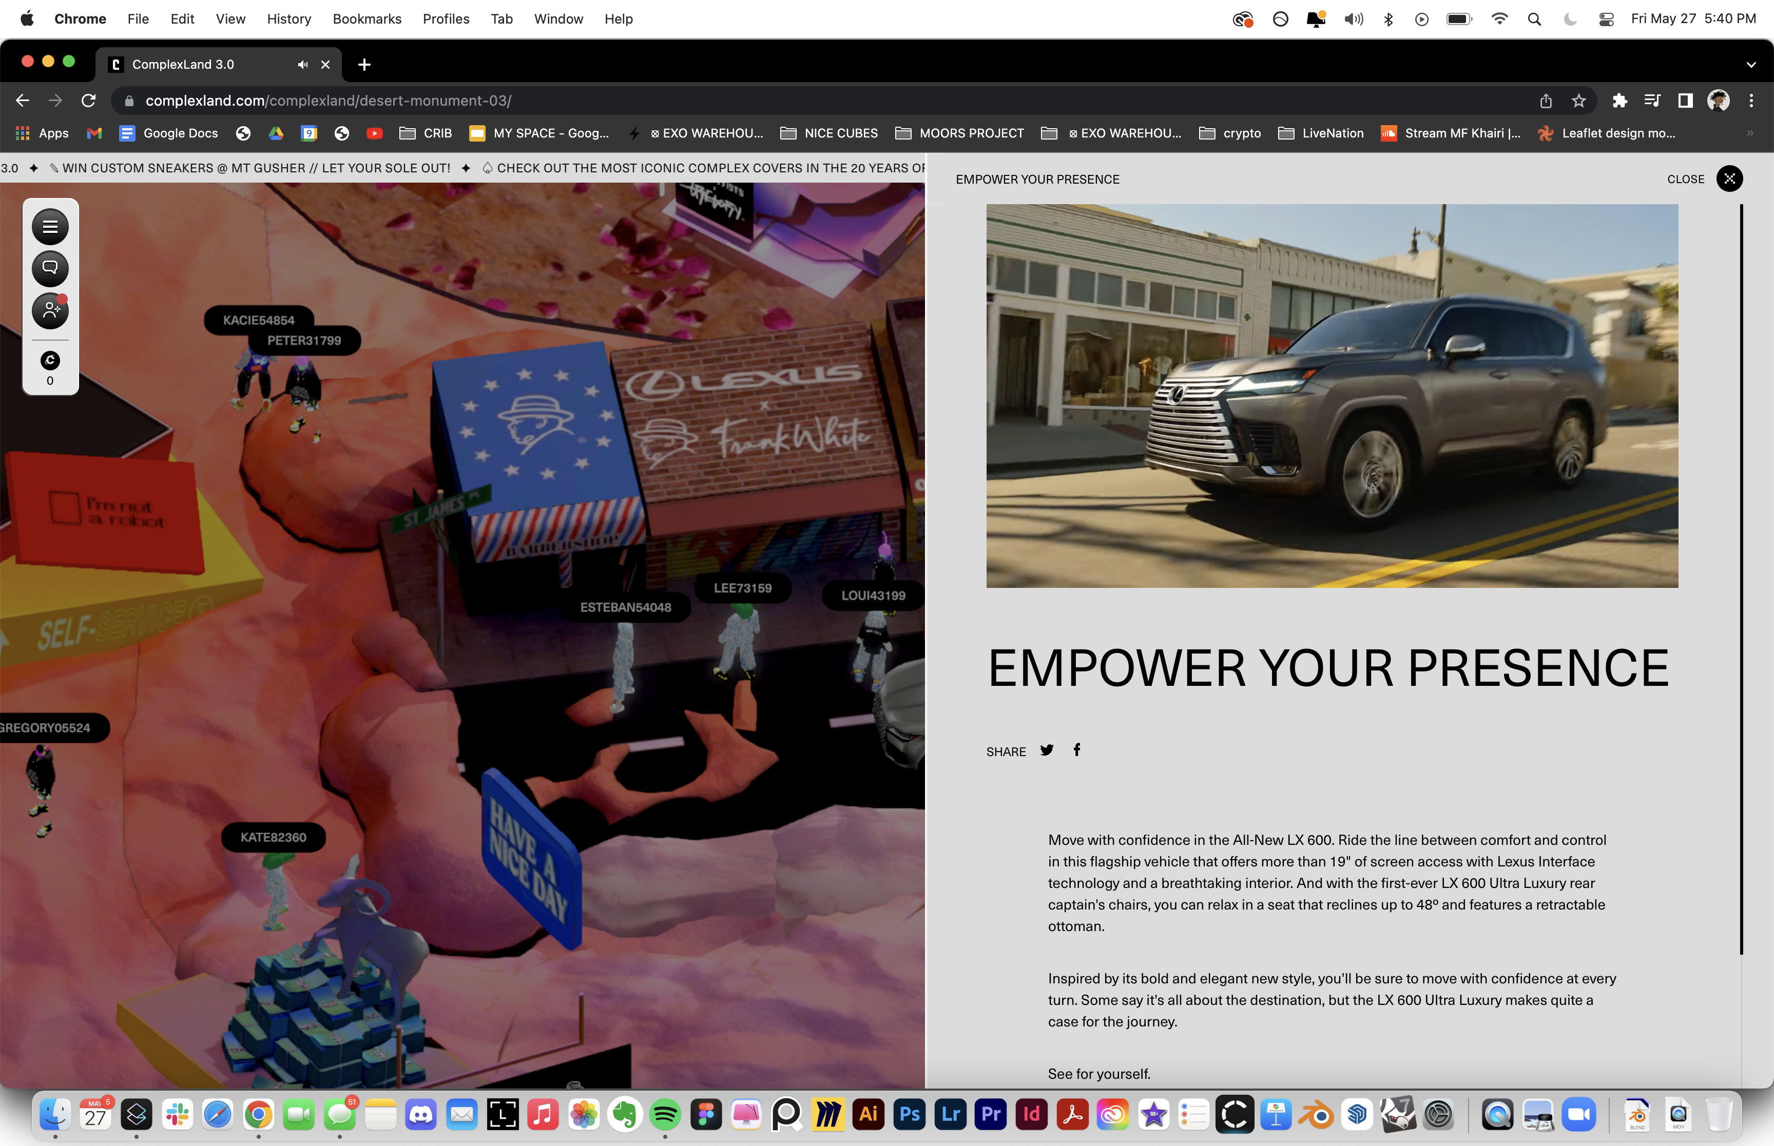Expand the hidden bookmarks overflow arrow
Viewport: 1774px width, 1146px height.
(1749, 133)
